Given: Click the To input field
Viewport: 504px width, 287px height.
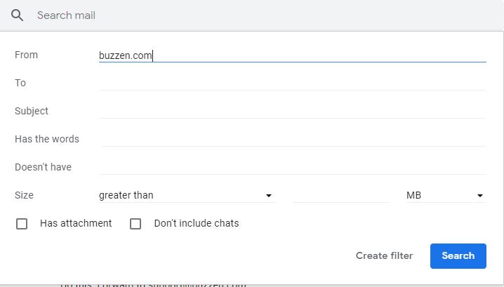Looking at the screenshot, I should (x=292, y=83).
